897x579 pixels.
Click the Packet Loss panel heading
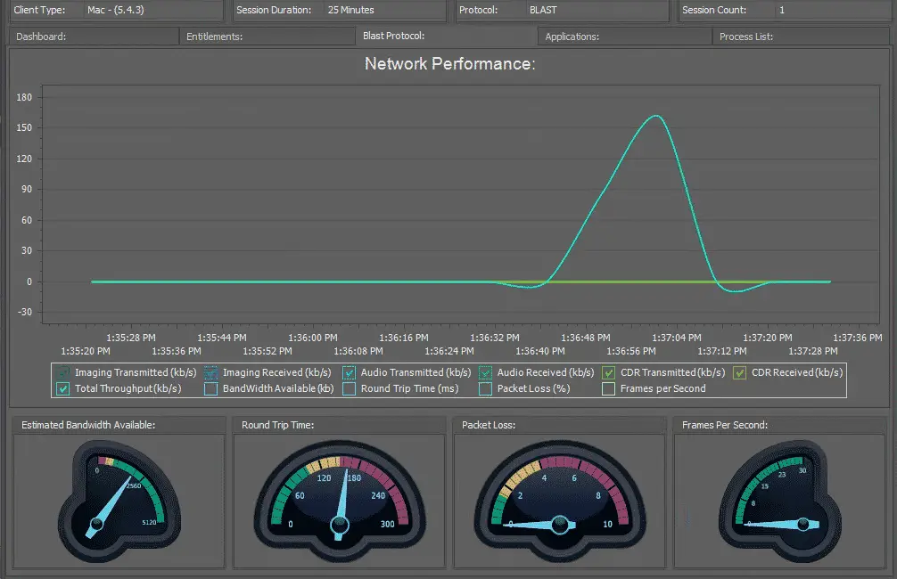click(x=489, y=425)
